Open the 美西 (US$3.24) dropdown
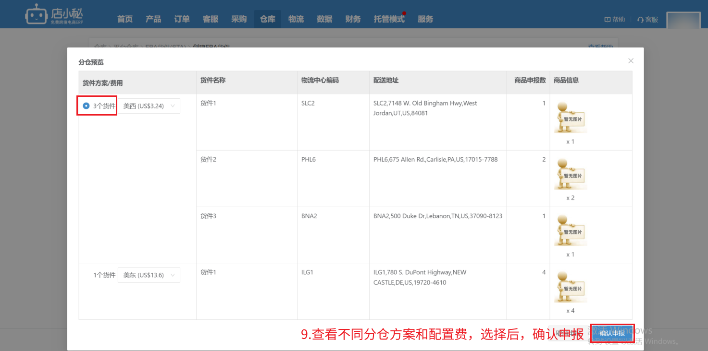Screen dimensions: 708x351 click(149, 106)
